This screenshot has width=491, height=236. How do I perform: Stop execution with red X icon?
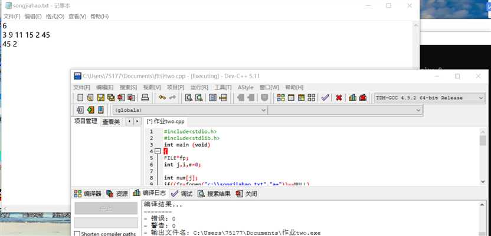pyautogui.click(x=339, y=98)
